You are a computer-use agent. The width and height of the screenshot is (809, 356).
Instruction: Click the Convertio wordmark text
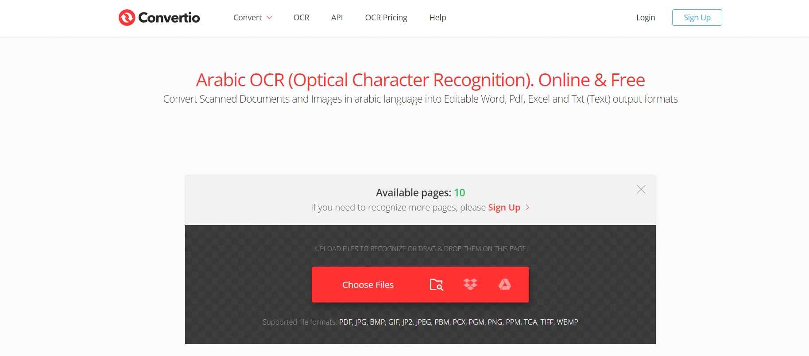(x=169, y=18)
